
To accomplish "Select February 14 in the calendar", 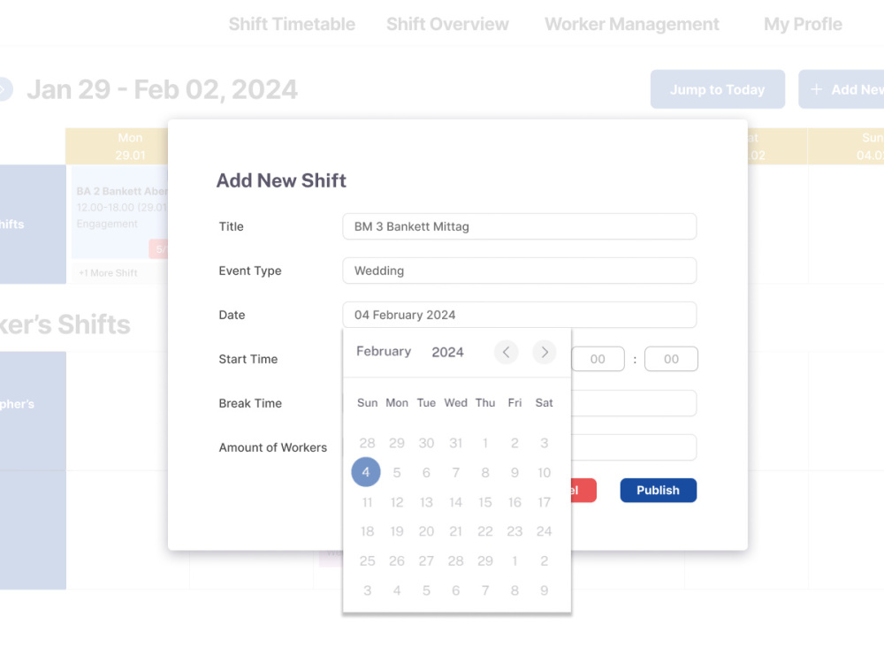I will 455,501.
